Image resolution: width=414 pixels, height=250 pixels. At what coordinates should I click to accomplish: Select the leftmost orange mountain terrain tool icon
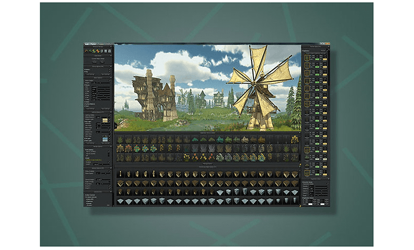coord(86,51)
